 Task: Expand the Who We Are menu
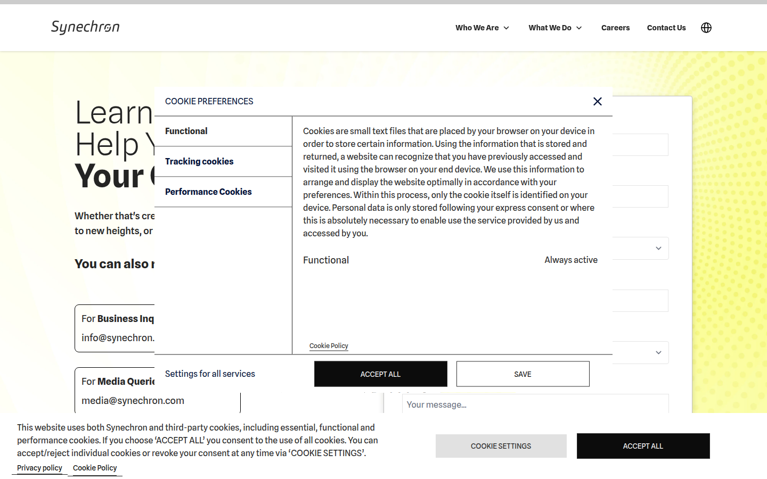coord(482,28)
